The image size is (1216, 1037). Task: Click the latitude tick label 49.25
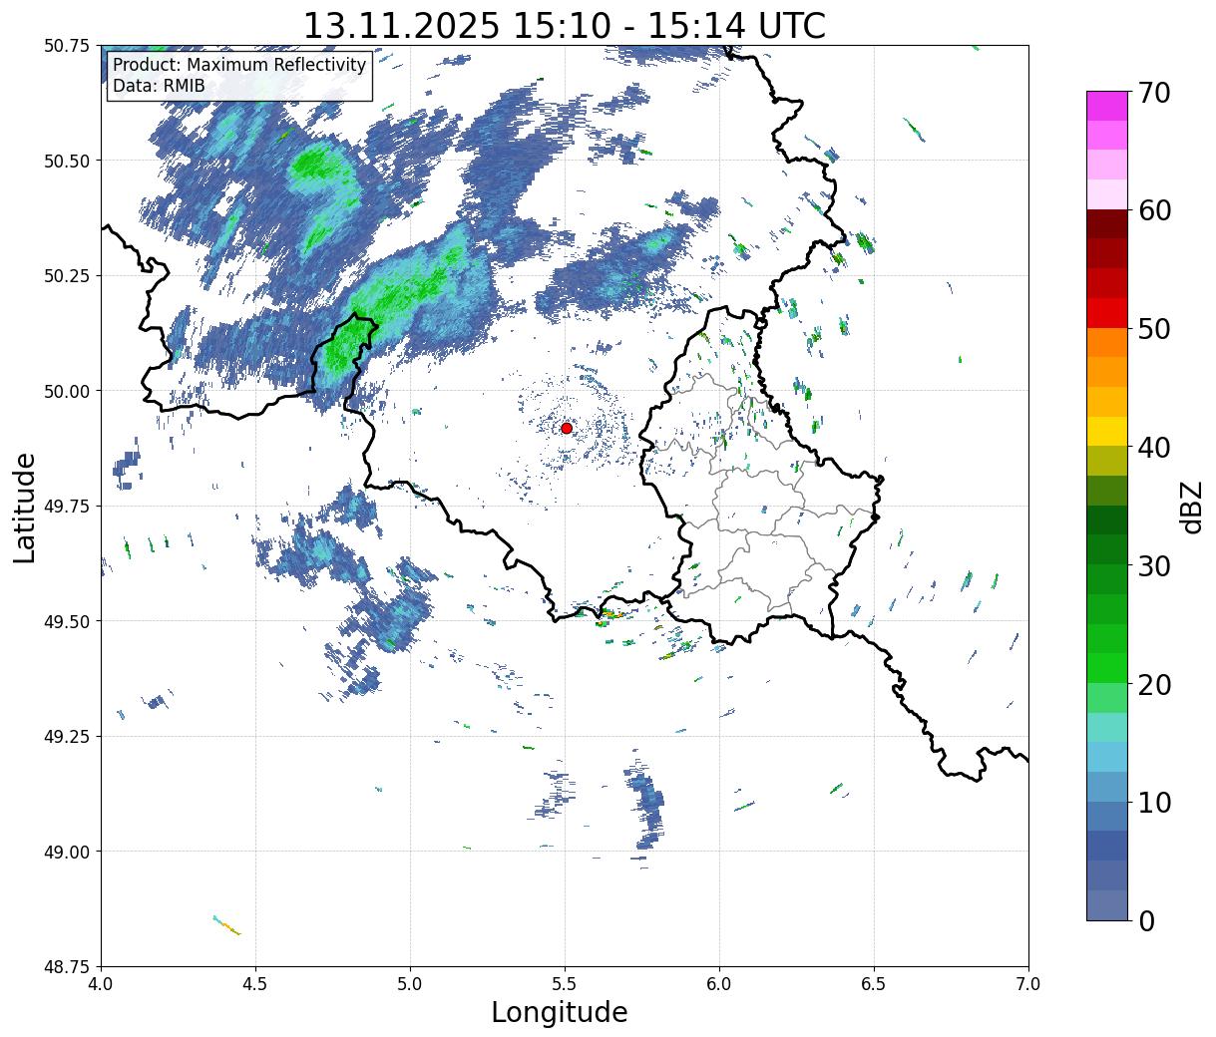pos(67,737)
